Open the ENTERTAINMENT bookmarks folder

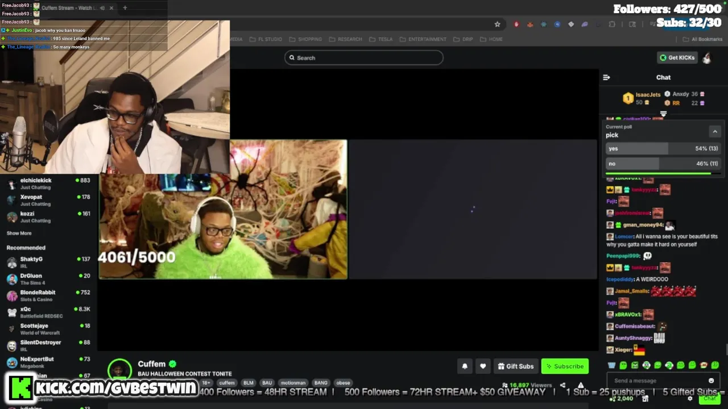(x=423, y=39)
